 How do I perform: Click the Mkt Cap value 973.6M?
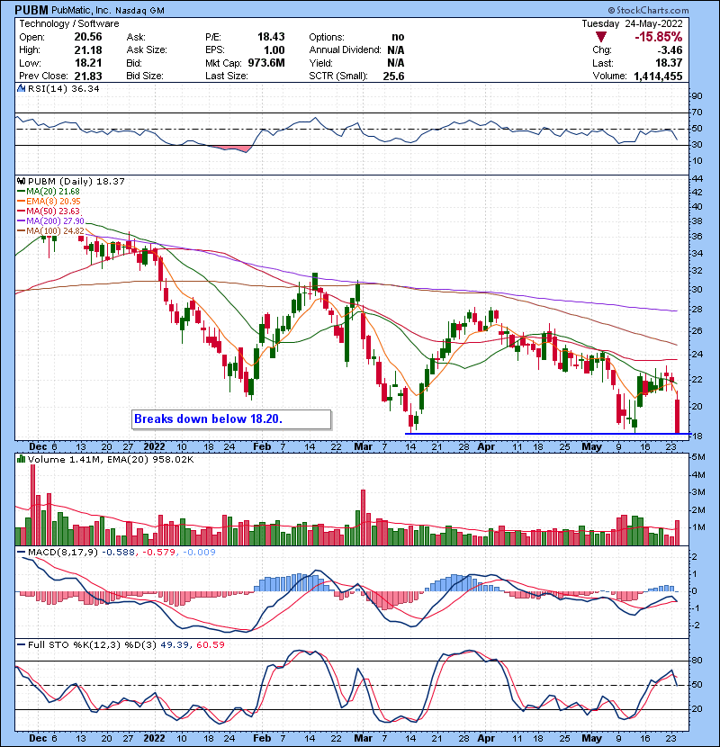tap(266, 63)
